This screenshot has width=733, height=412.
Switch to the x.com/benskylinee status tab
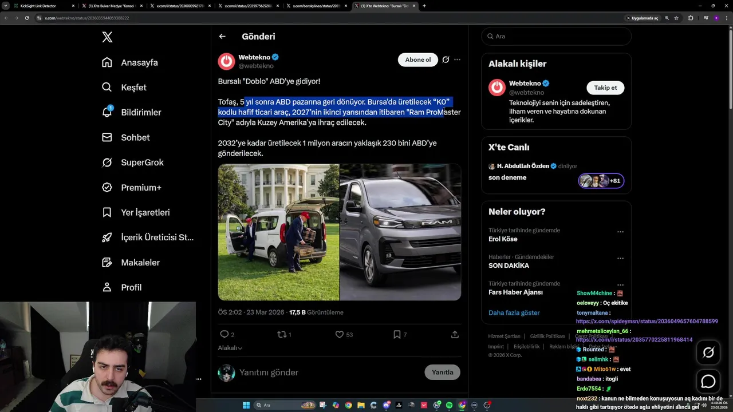tap(316, 6)
